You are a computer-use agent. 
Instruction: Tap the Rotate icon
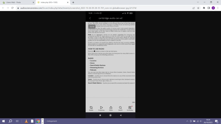coord(91,108)
